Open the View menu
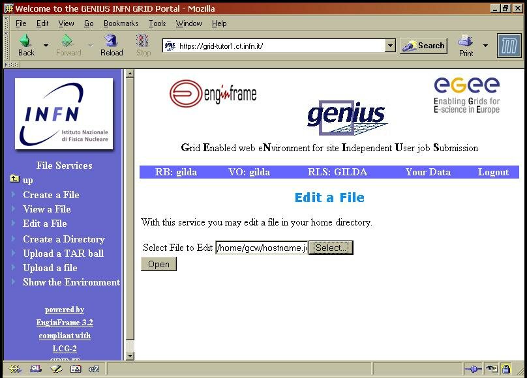The height and width of the screenshot is (378, 527). pyautogui.click(x=66, y=23)
